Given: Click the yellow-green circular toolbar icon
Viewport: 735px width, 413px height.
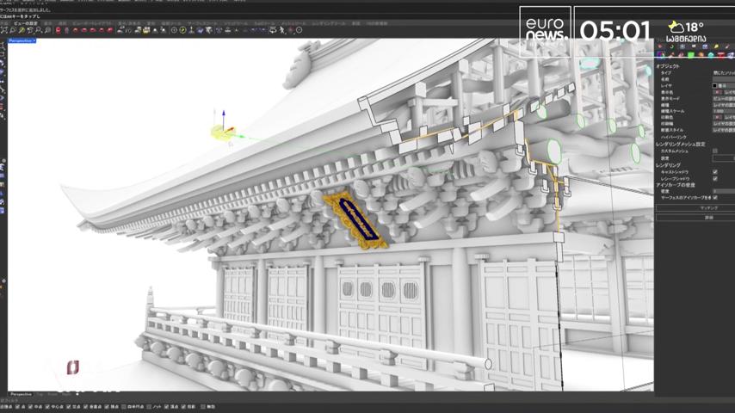Looking at the screenshot, I should click(x=182, y=30).
